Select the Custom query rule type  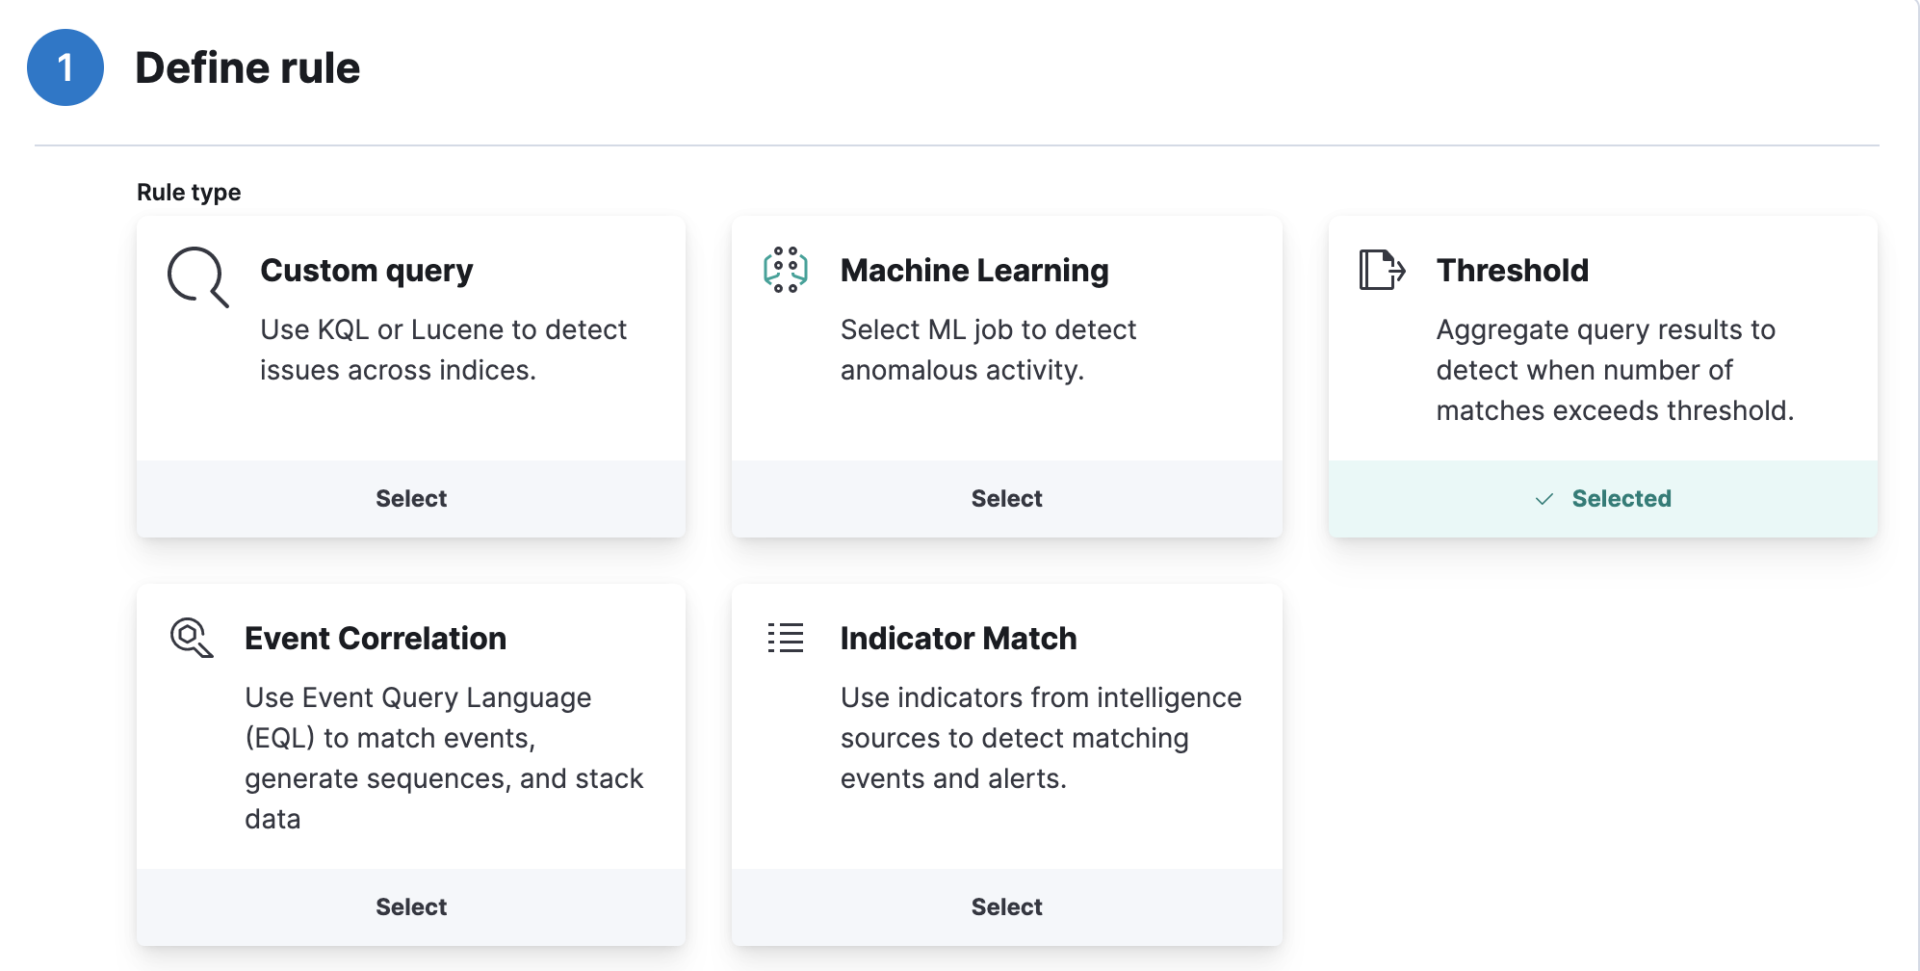tap(411, 499)
